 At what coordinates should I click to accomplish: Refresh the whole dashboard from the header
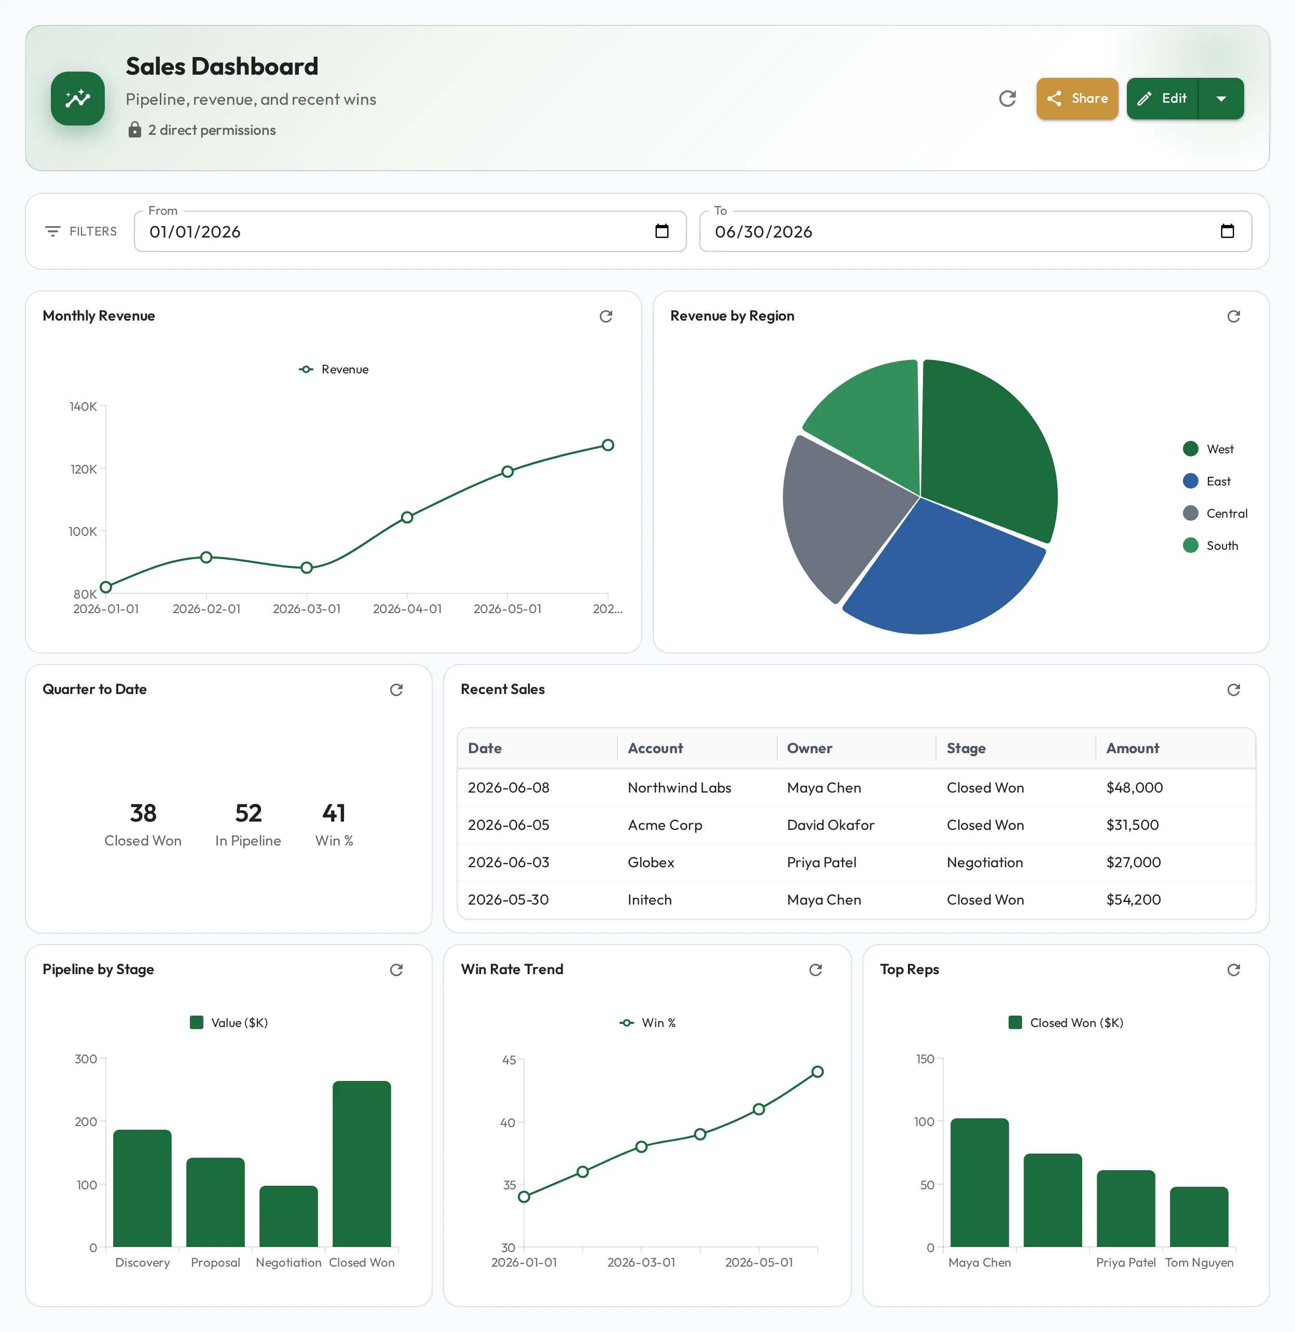1007,99
